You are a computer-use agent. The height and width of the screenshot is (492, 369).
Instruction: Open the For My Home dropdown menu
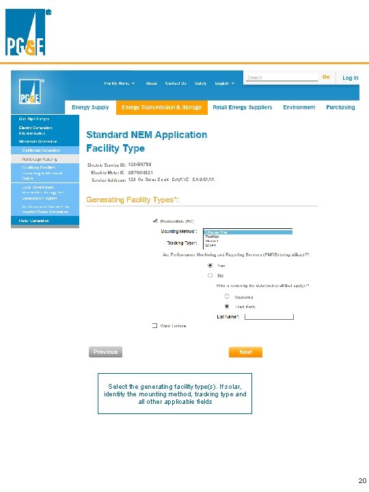[119, 83]
